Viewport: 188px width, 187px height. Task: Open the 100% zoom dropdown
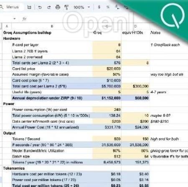pos(82,7)
